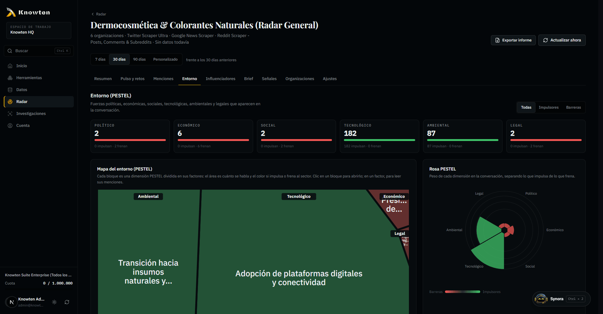Click the Ambiental metric card

(x=463, y=136)
